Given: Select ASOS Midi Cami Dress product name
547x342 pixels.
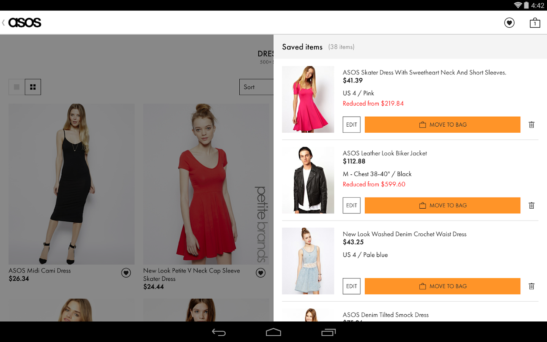Looking at the screenshot, I should 40,271.
